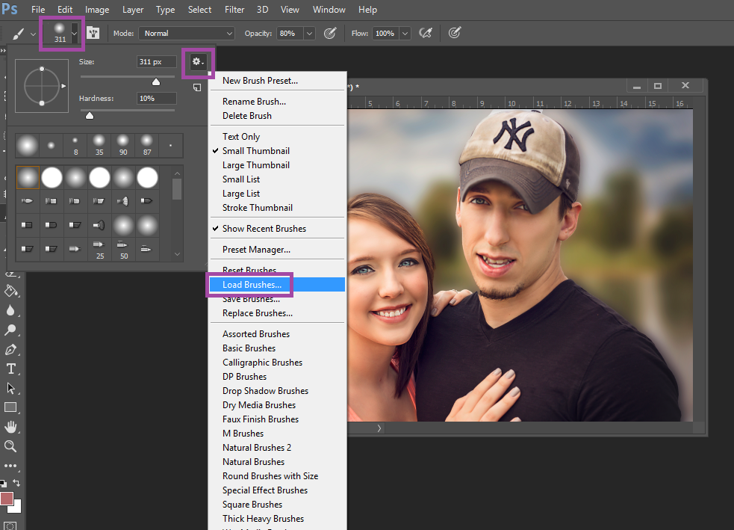The width and height of the screenshot is (734, 530).
Task: Enable airbrush-style build-up effects
Action: coord(426,34)
